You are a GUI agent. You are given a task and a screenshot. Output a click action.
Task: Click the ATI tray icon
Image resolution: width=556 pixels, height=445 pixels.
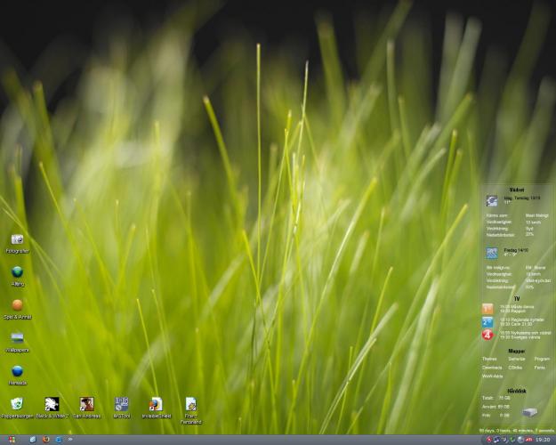coord(528,440)
